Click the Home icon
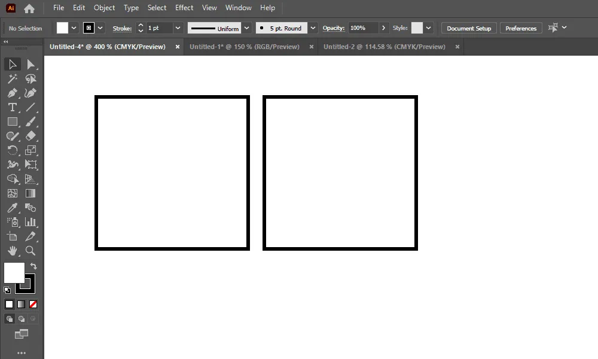Screen dimensions: 598x359 pos(29,8)
